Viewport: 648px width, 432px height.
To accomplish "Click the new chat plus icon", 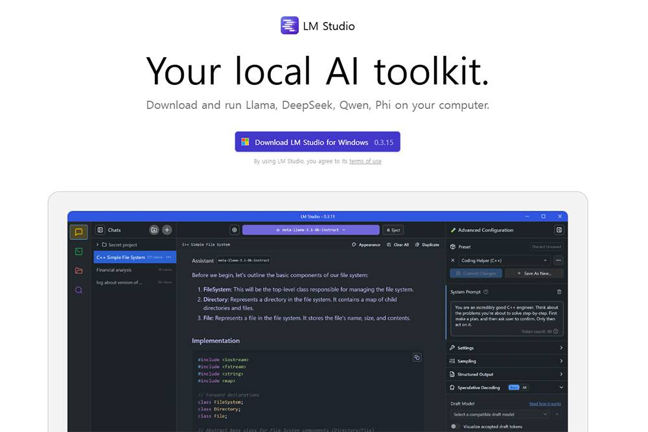I will pyautogui.click(x=167, y=230).
